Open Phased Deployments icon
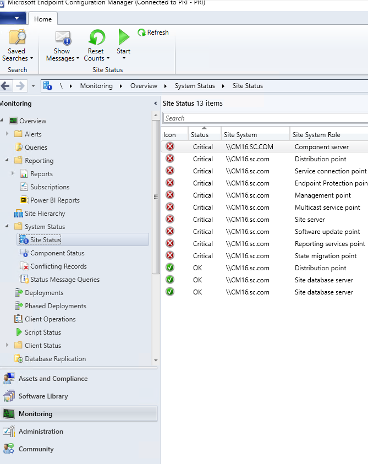 (x=19, y=305)
